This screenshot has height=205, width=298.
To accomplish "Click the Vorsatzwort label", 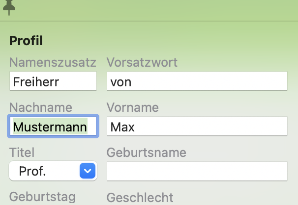I will click(x=142, y=62).
